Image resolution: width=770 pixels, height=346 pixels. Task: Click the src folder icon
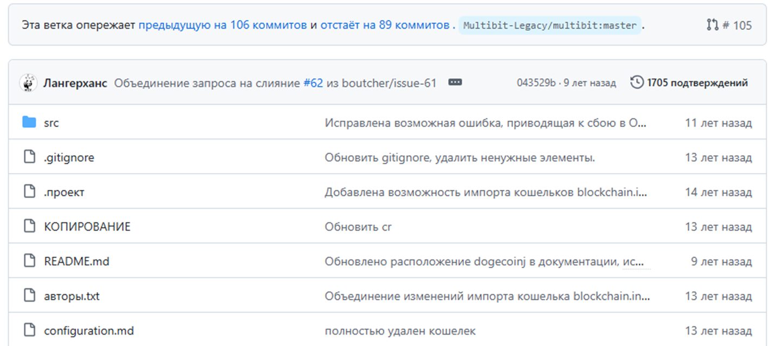pyautogui.click(x=29, y=123)
